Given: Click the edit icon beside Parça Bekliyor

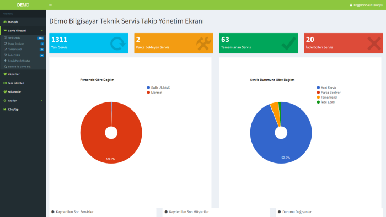Looking at the screenshot, I should coord(5,44).
